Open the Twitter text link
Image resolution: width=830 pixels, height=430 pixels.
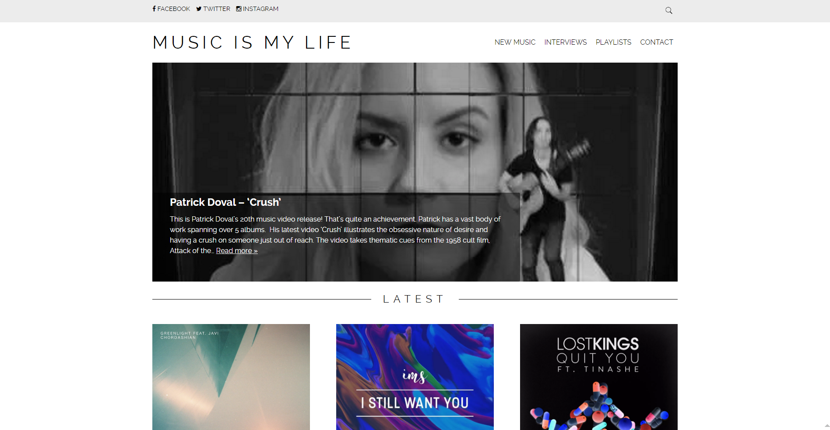(x=216, y=9)
